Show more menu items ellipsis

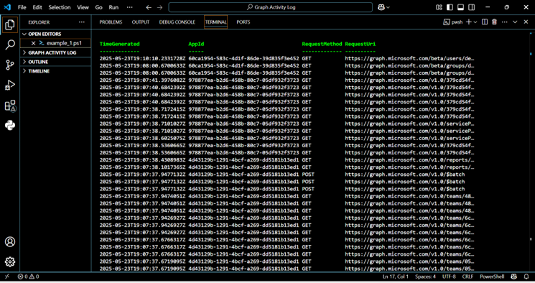130,7
